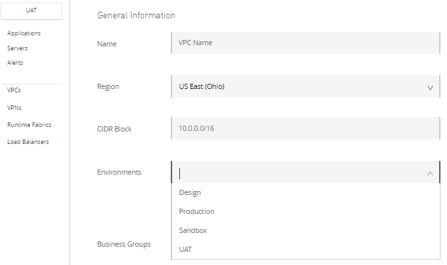The image size is (447, 265).
Task: Click the UAT environment switcher in sidebar
Action: pos(31,10)
